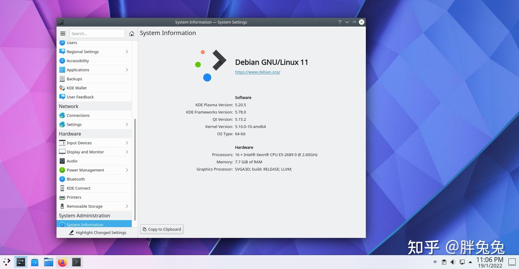Click the Show Desktop button in taskbar
This screenshot has height=269, width=519.
click(512, 262)
